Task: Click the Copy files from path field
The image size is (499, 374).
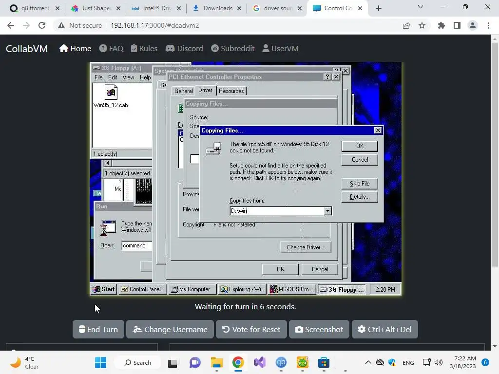Action: (x=277, y=211)
